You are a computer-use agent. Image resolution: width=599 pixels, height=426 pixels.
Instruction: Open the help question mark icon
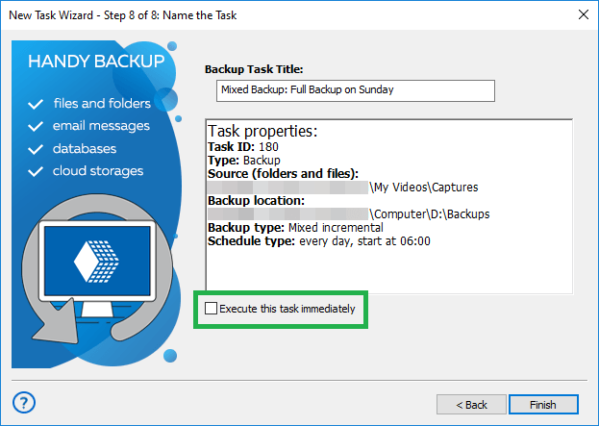click(x=24, y=402)
